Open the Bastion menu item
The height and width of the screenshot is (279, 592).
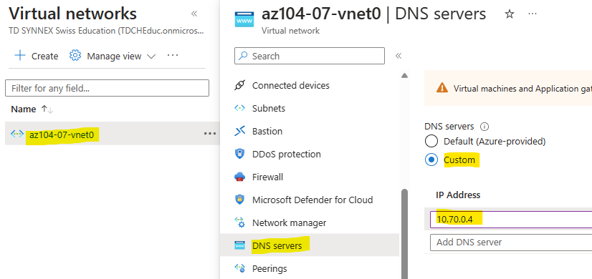tap(267, 132)
